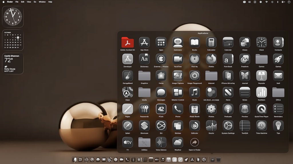Open the Graphics folder in the stack

tap(144, 76)
